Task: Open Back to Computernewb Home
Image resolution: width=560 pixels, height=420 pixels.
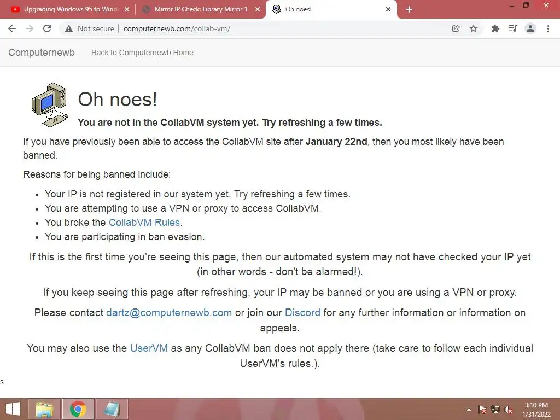Action: (142, 52)
